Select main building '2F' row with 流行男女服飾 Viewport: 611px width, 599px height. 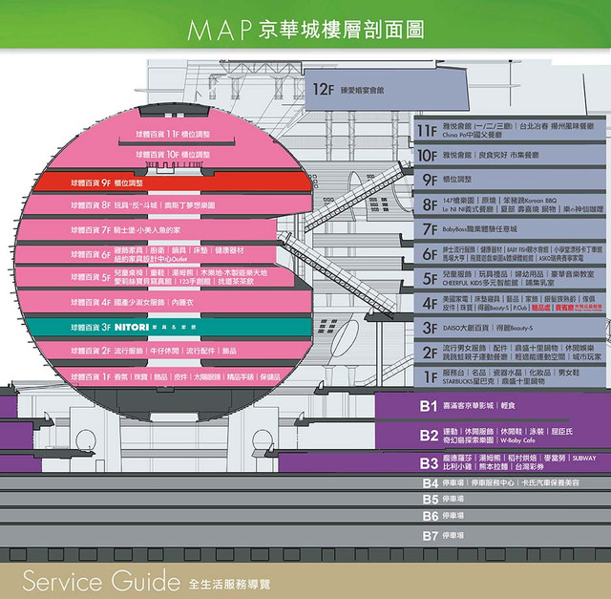point(510,353)
